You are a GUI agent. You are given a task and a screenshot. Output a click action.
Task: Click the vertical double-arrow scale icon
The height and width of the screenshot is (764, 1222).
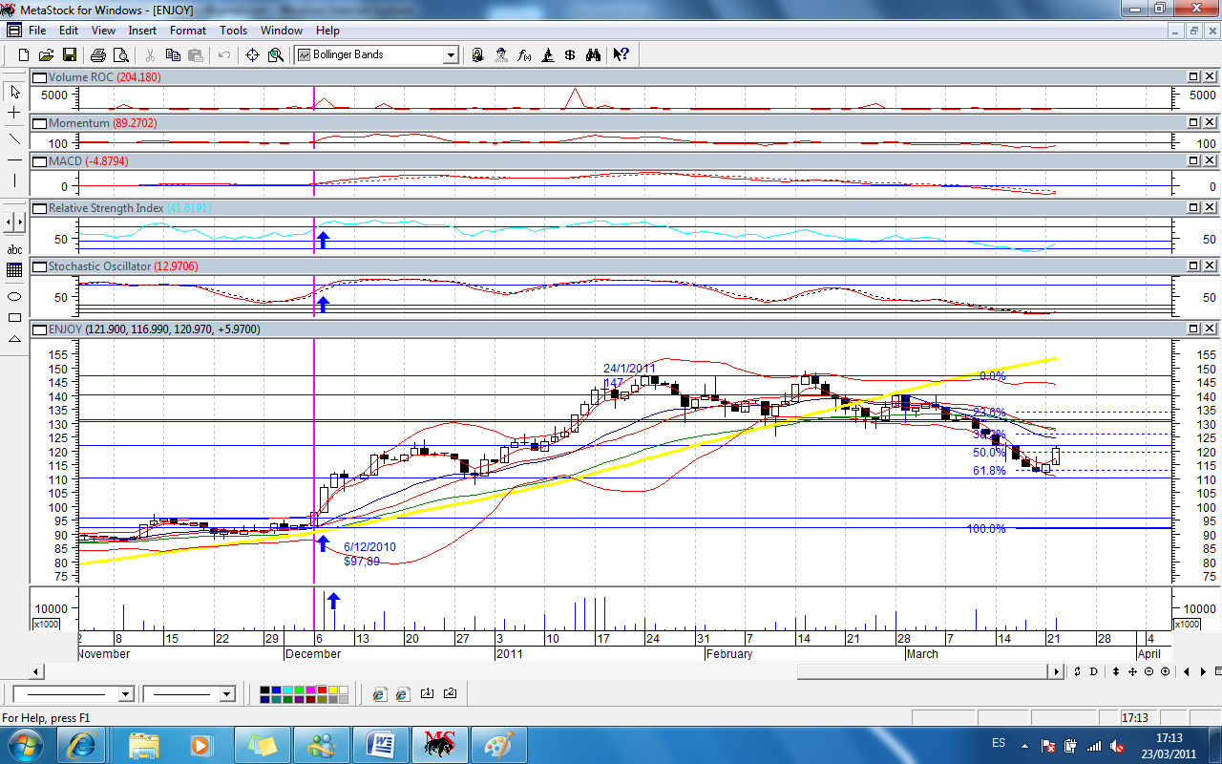(x=1116, y=671)
